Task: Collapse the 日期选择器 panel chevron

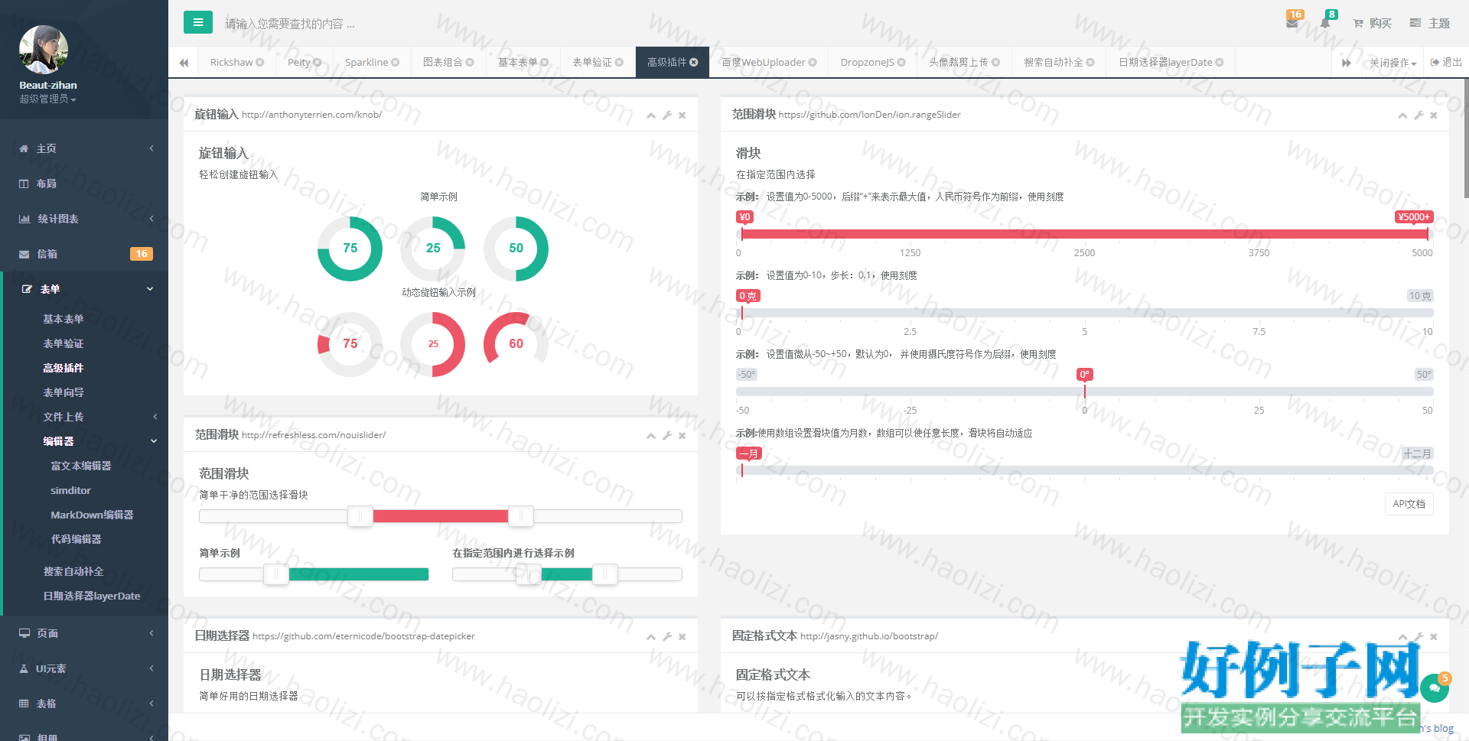Action: [x=651, y=637]
